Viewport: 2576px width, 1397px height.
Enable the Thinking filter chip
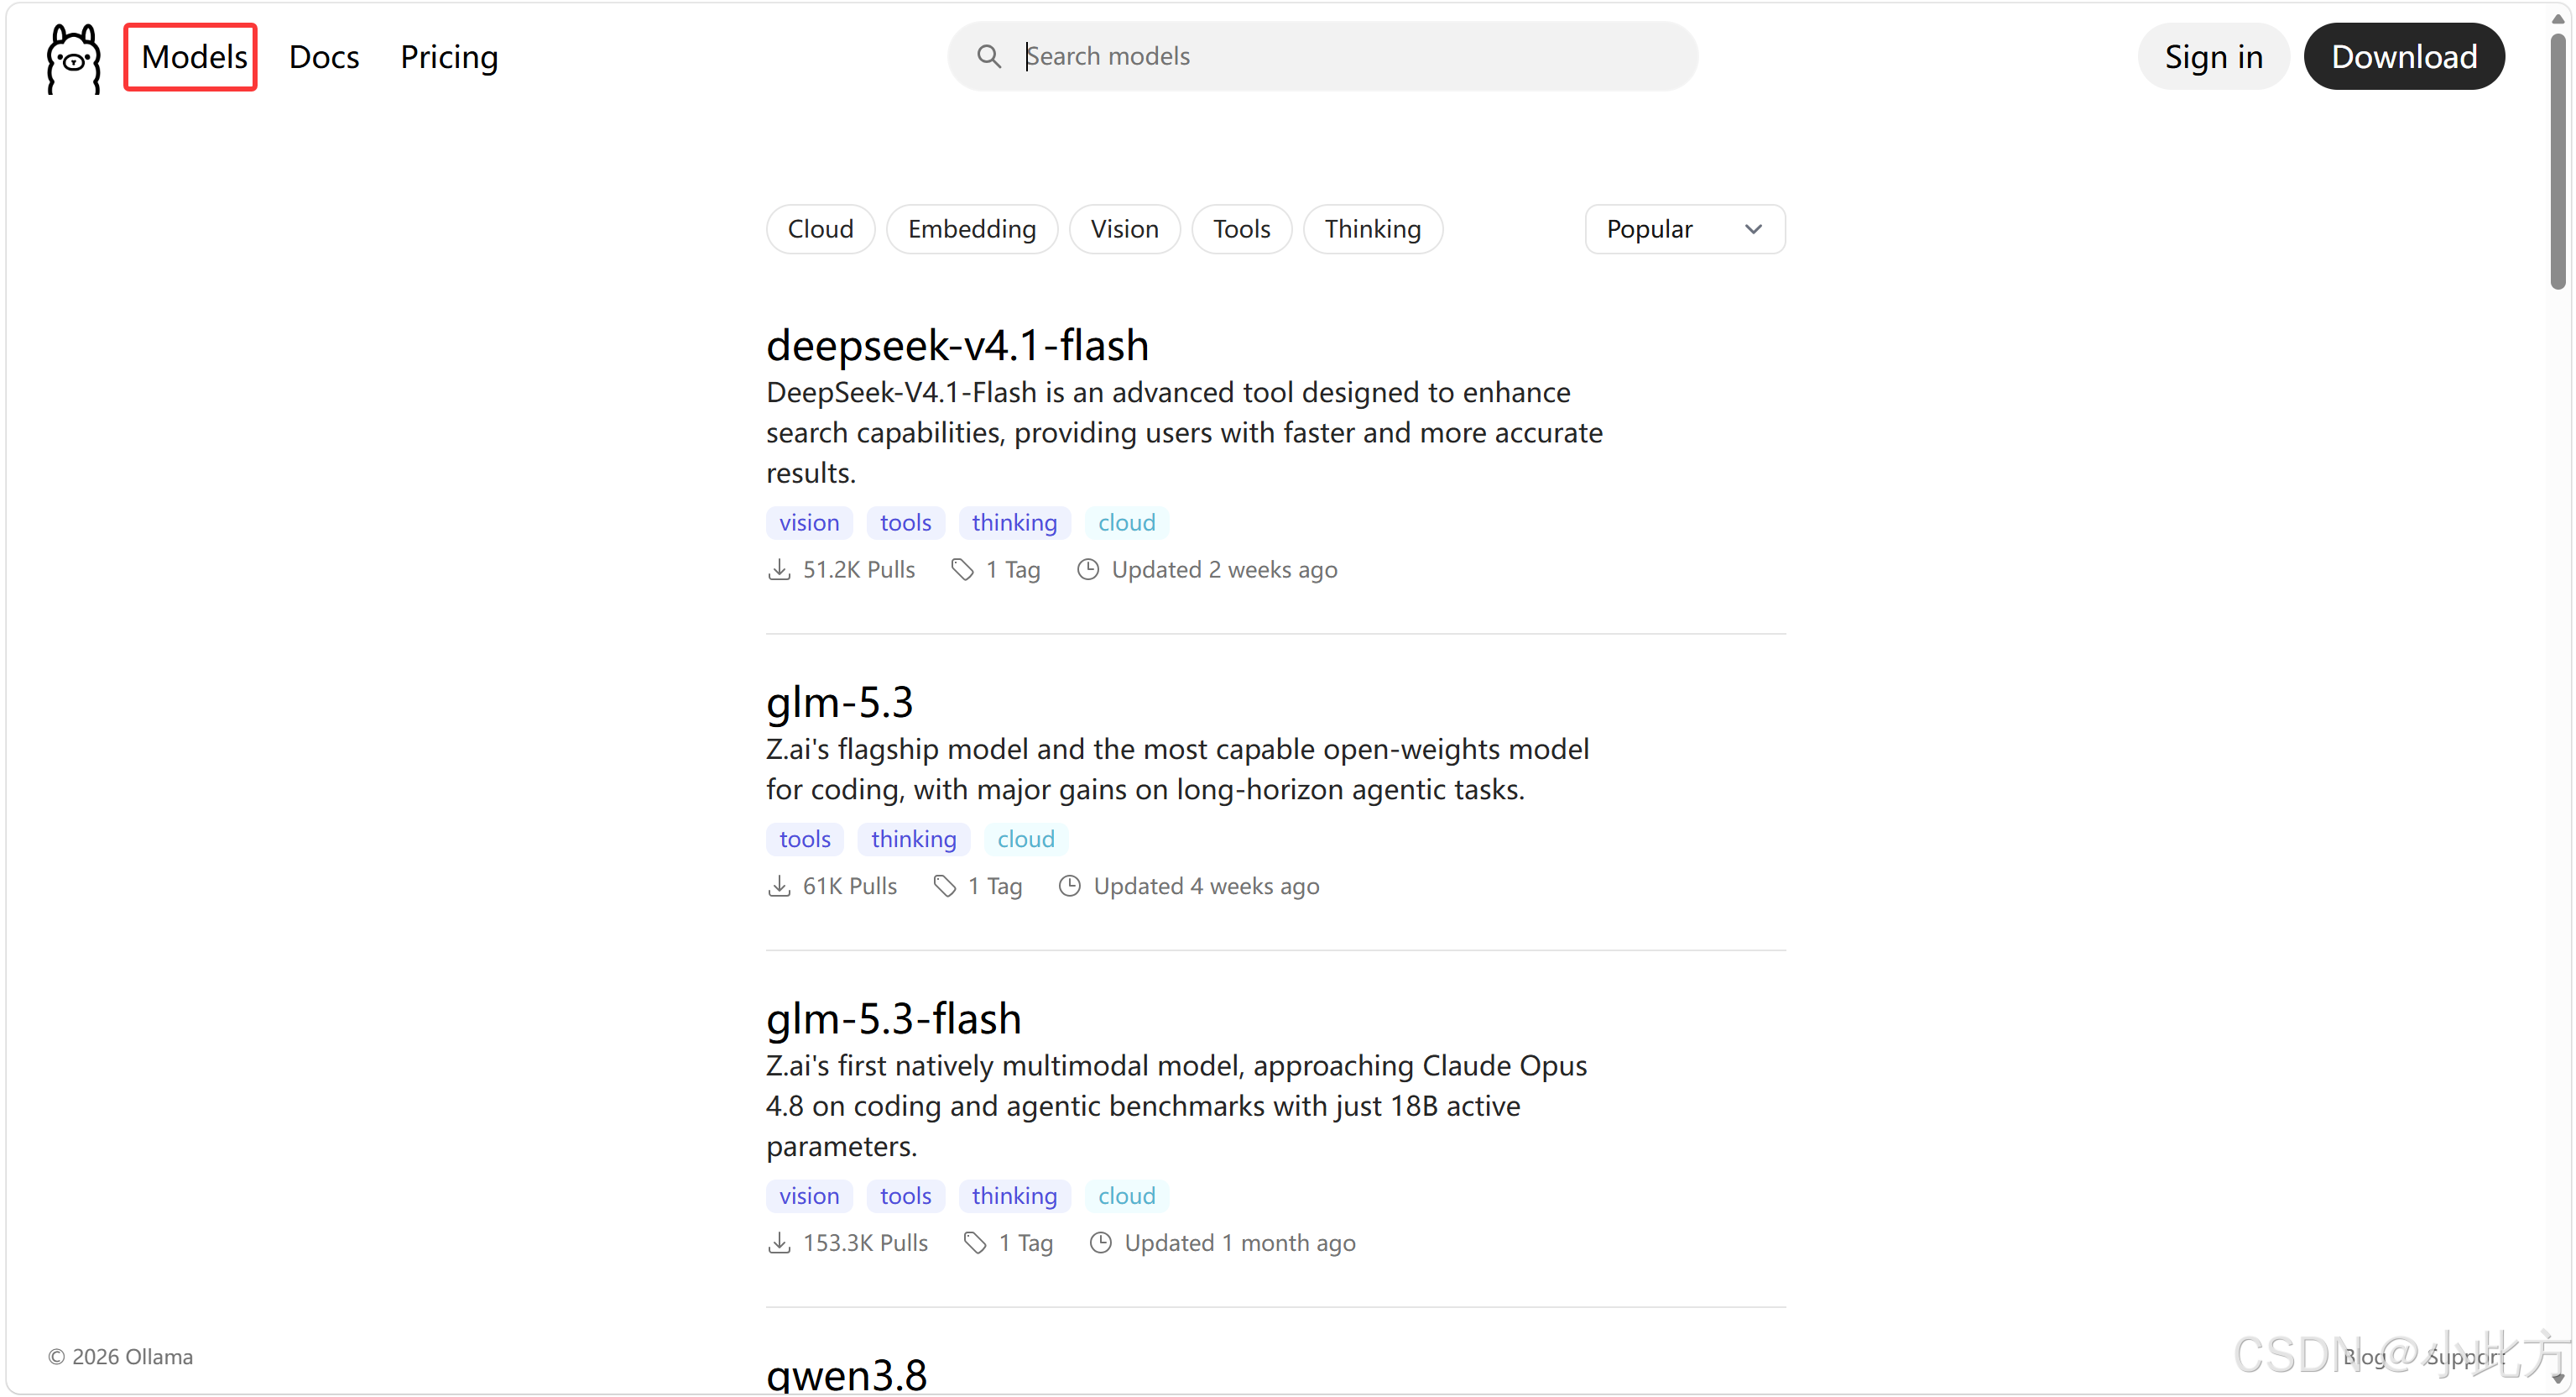(1373, 229)
